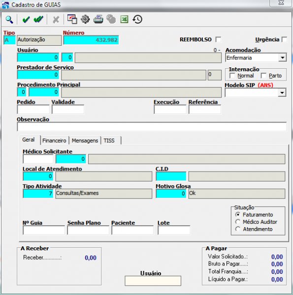Image resolution: width=293 pixels, height=295 pixels.
Task: Open the Modelo SIP dropdown list
Action: [282, 92]
